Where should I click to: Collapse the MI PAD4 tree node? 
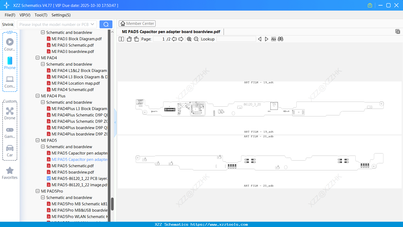38,58
